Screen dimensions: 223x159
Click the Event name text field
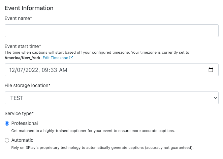point(112,31)
